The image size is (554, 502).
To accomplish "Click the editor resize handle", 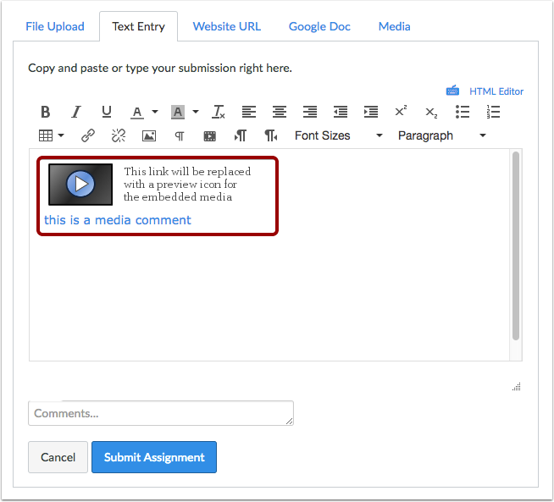I will point(517,387).
